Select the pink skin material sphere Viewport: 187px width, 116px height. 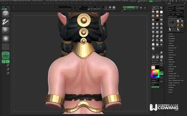pyautogui.click(x=157, y=12)
